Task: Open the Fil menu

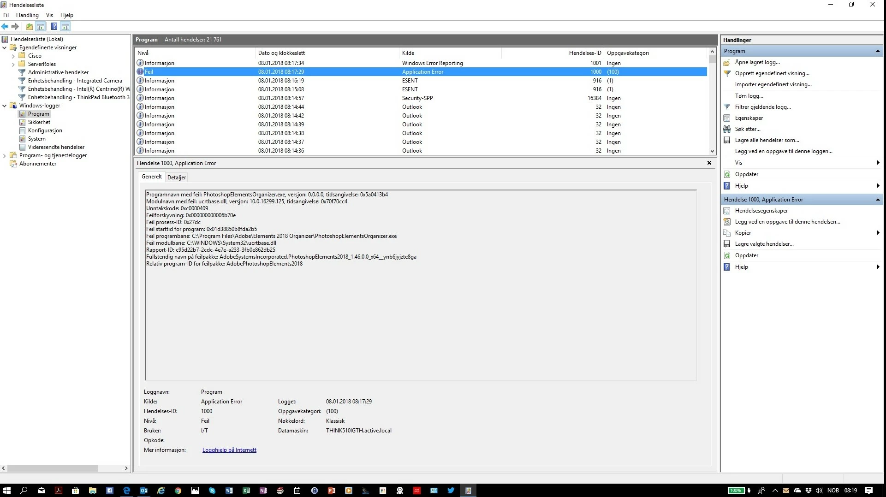Action: point(6,15)
